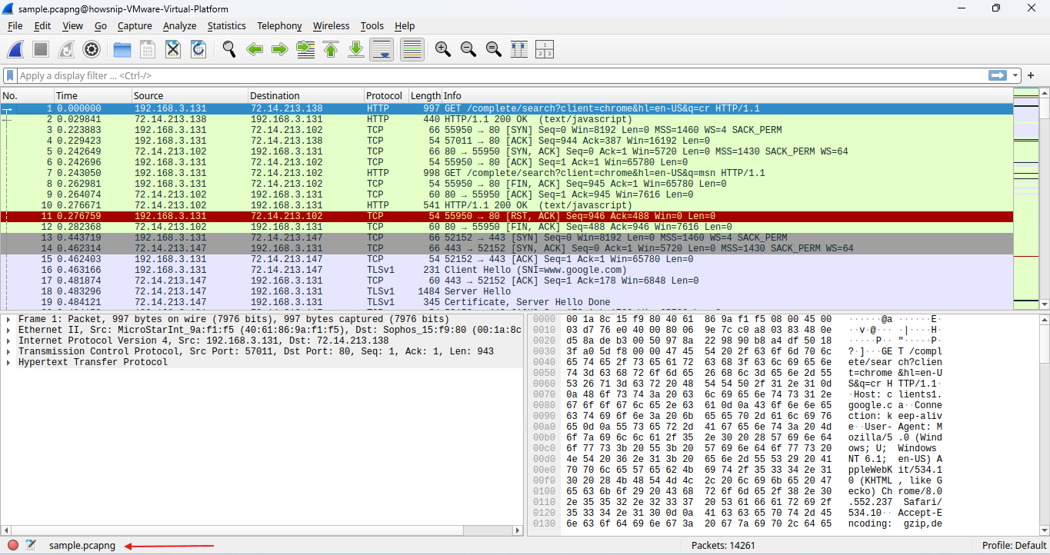Click the reset layout icon
The height and width of the screenshot is (555, 1050).
pos(545,49)
